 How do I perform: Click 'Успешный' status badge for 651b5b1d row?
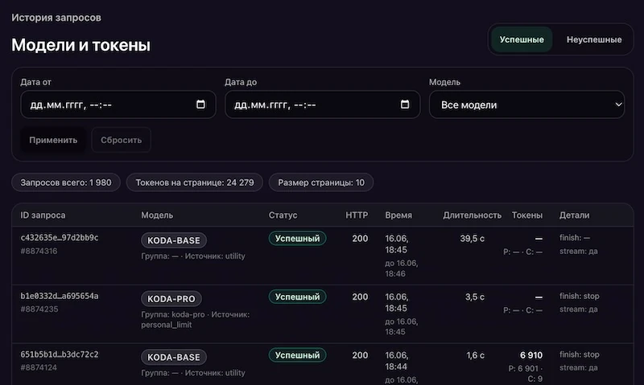coord(297,355)
